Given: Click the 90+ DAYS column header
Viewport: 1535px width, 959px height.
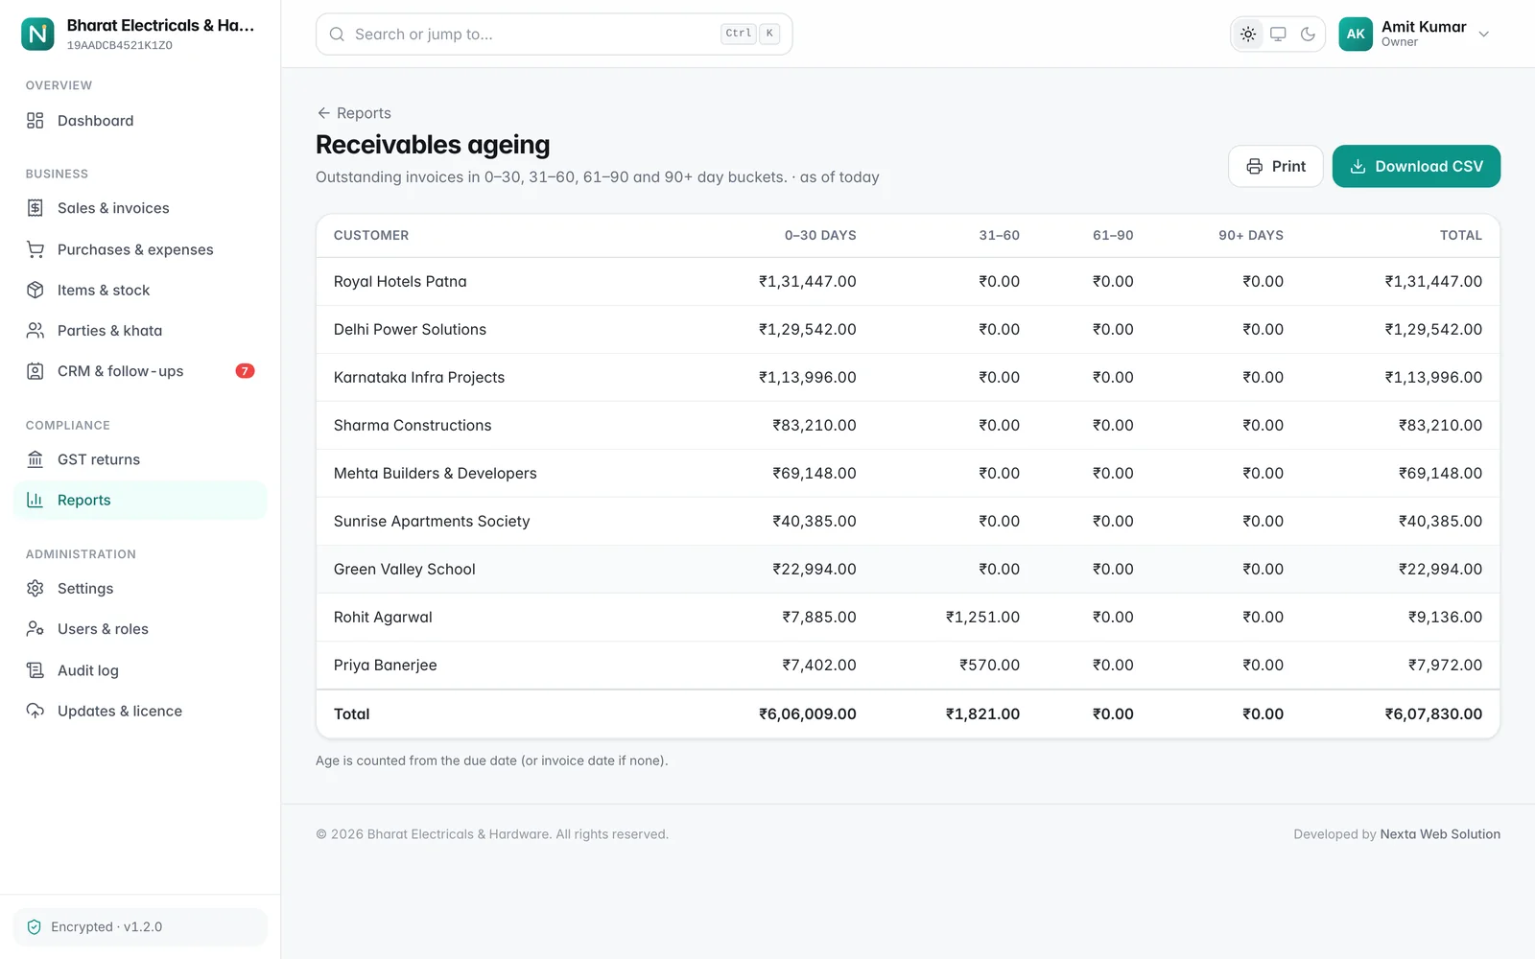Looking at the screenshot, I should [x=1251, y=235].
